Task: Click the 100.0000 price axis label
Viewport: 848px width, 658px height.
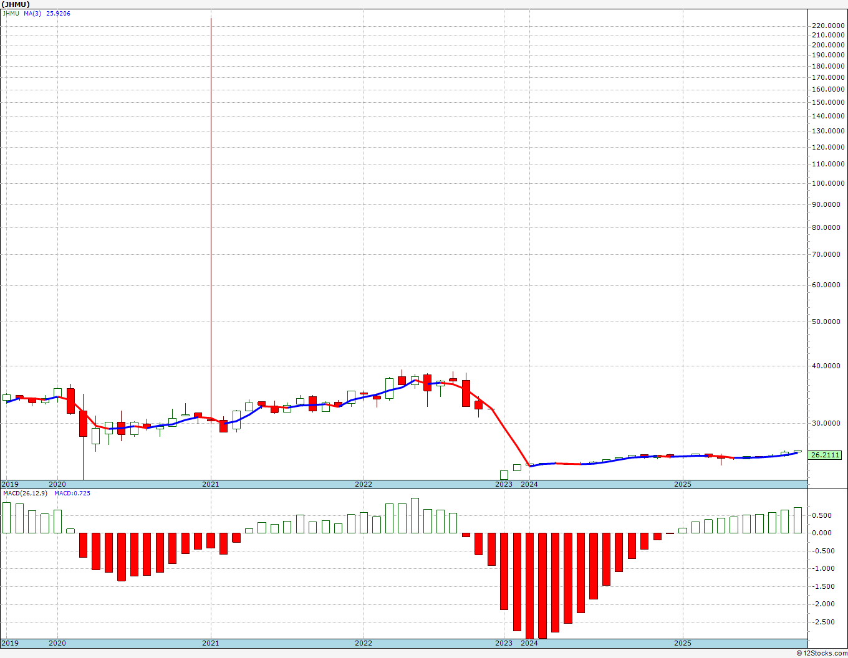Action: [828, 183]
